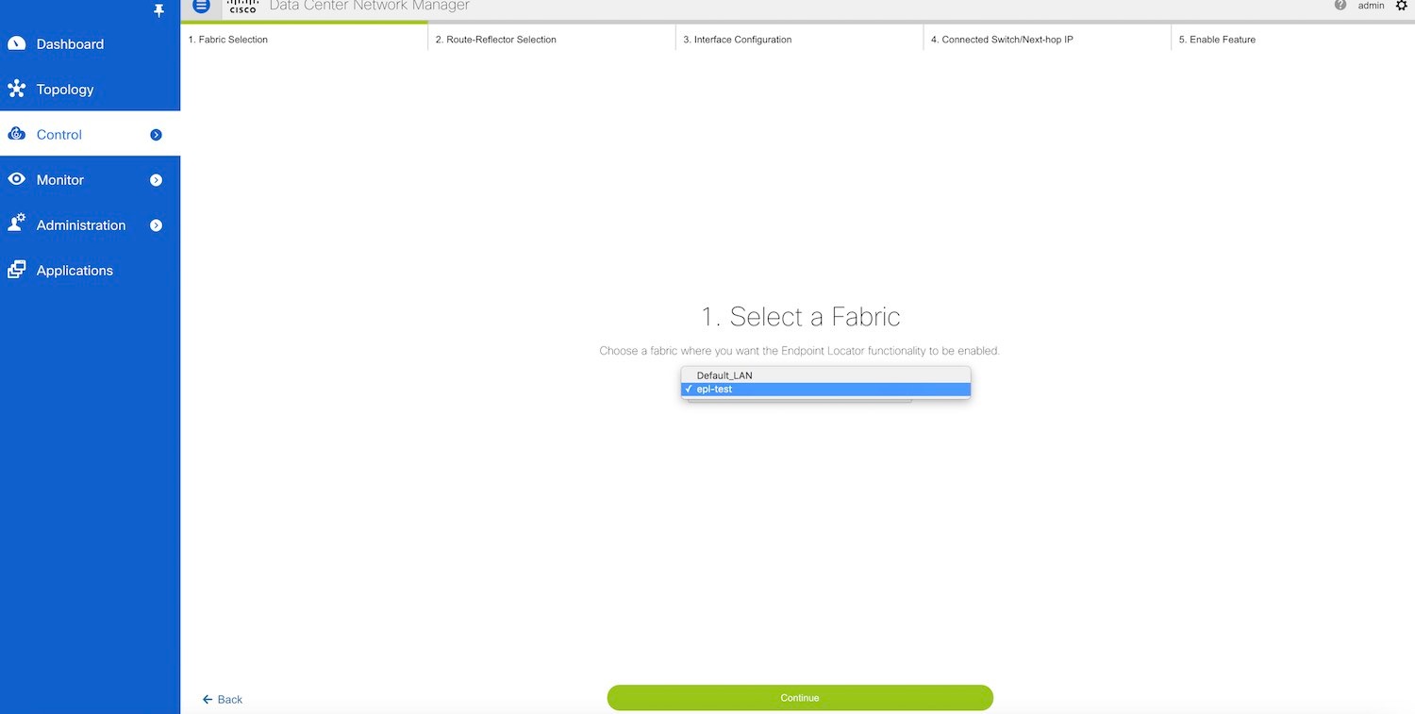Open the Control menu item
Image resolution: width=1415 pixels, height=714 pixels.
(x=90, y=134)
